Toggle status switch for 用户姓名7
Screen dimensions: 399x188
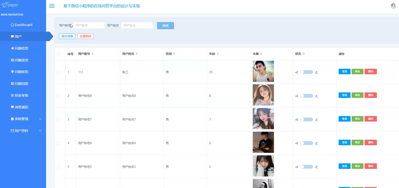click(x=306, y=119)
